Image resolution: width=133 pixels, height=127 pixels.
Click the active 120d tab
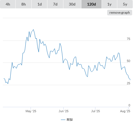tap(91, 4)
